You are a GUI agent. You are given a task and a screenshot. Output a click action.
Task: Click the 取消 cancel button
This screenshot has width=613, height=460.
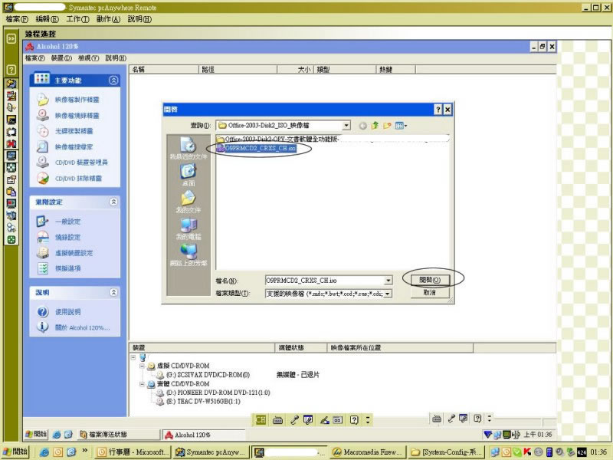(430, 293)
